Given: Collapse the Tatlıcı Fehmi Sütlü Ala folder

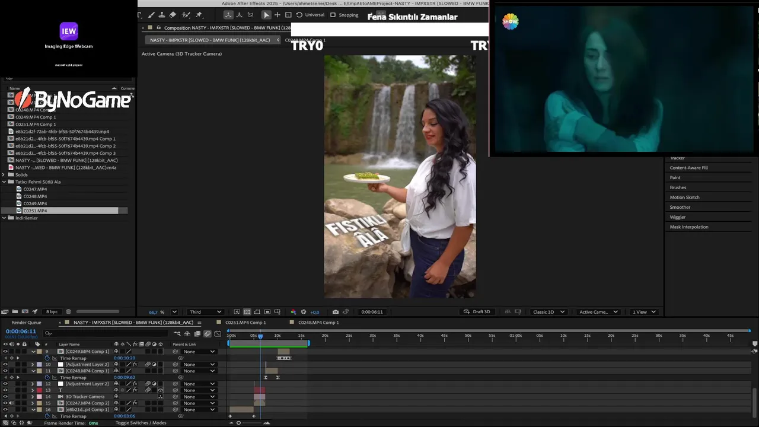Looking at the screenshot, I should coord(4,182).
